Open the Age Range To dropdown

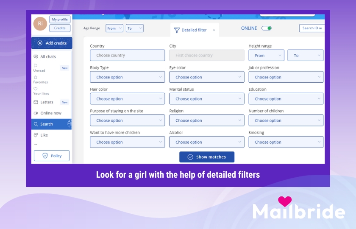tap(135, 28)
